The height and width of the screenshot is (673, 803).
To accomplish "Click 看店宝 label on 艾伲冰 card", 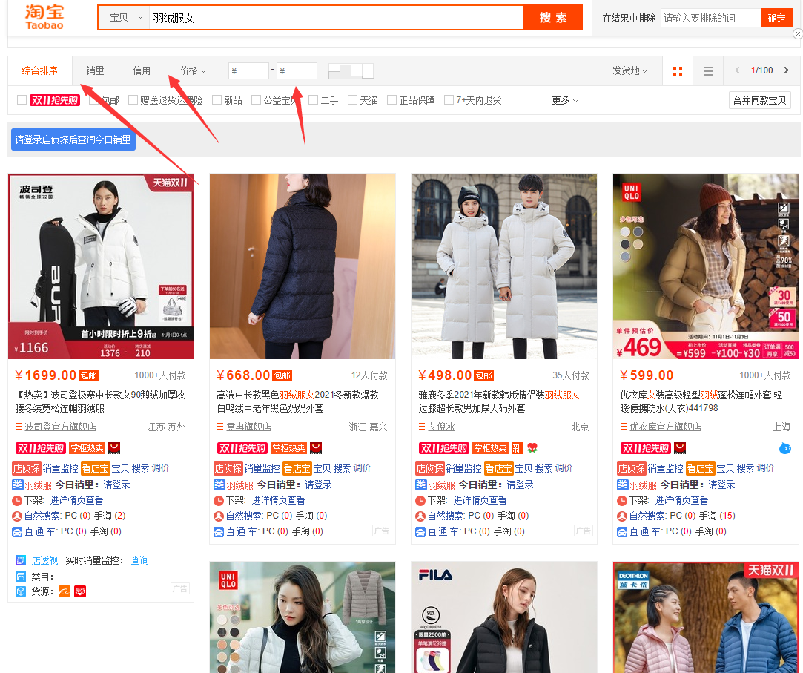I will coord(498,468).
